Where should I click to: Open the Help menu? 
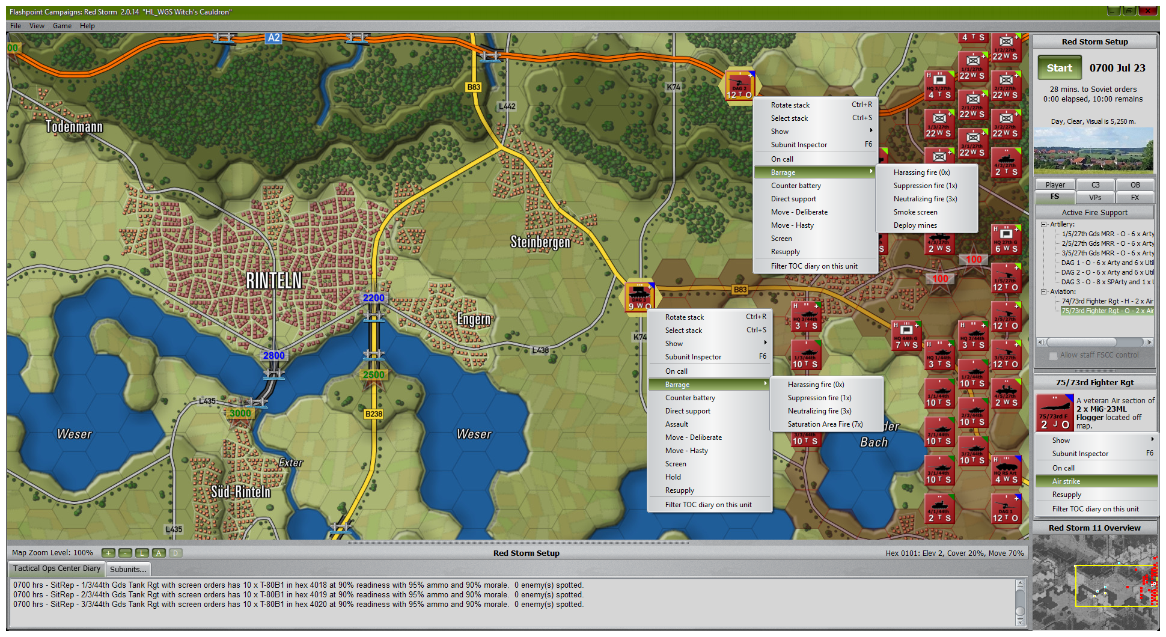point(87,26)
